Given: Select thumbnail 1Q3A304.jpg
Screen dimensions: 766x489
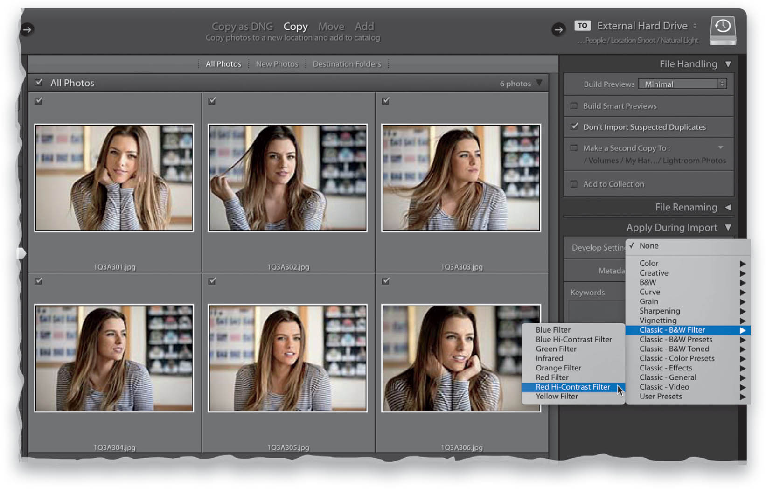Looking at the screenshot, I should pos(114,358).
